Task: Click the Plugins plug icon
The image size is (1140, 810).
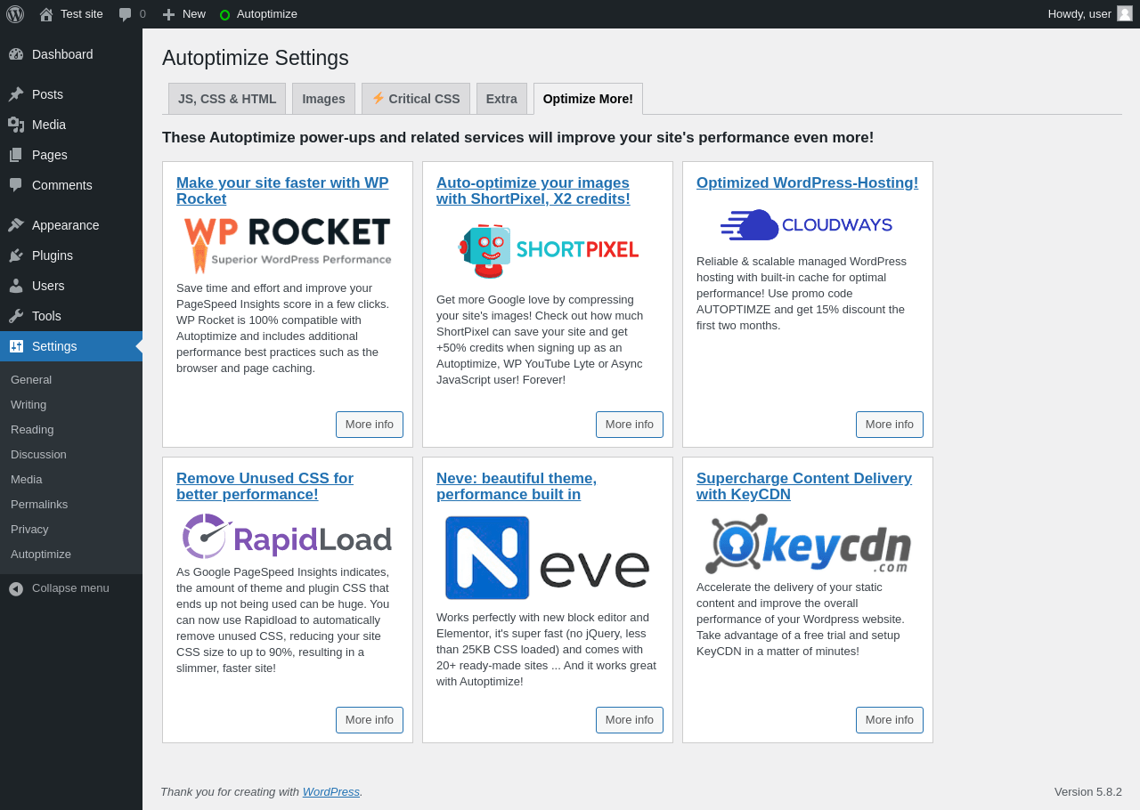Action: (x=16, y=255)
